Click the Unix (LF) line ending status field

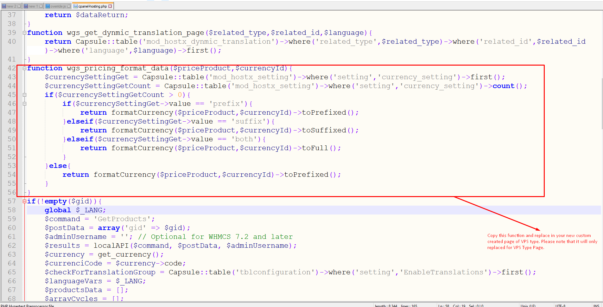click(x=528, y=305)
